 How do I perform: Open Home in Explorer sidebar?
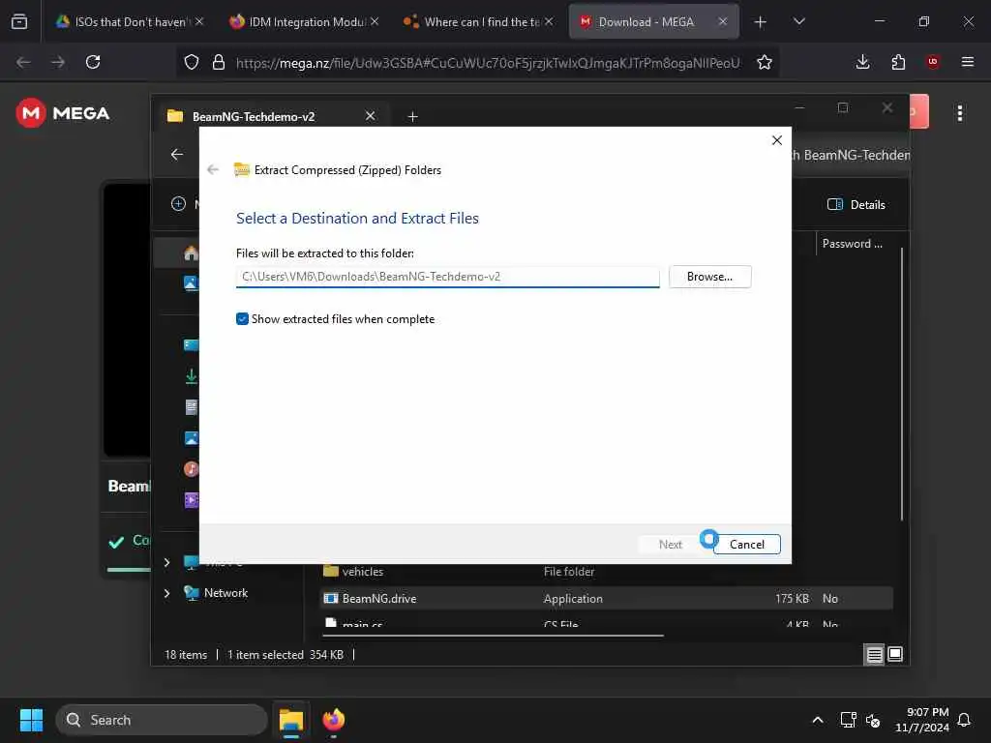[191, 253]
